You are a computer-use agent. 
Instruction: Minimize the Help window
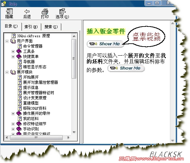point(149,3)
